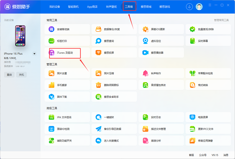
Task: Click the iPhone device thumbnail image
Action: (x=20, y=36)
